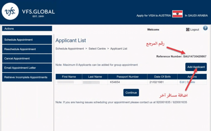
Task: Open Retrieve Incomplete Appointments
Action: [27, 77]
